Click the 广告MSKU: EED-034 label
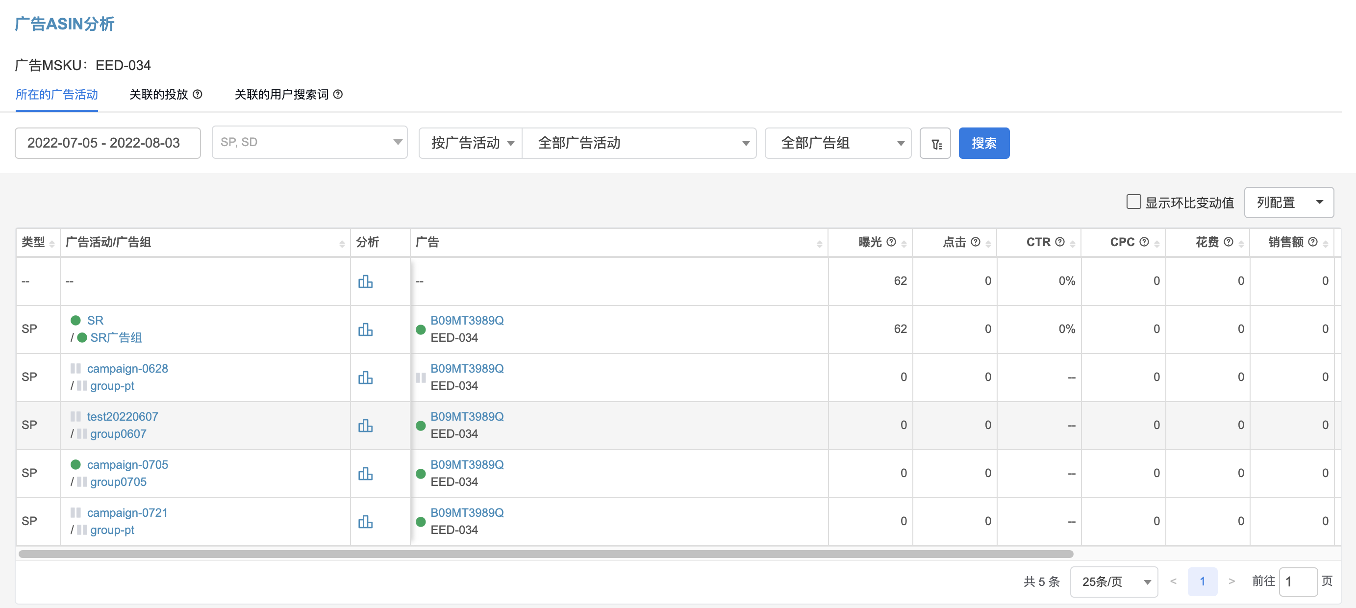Screen dimensions: 1356x608 pyautogui.click(x=83, y=65)
